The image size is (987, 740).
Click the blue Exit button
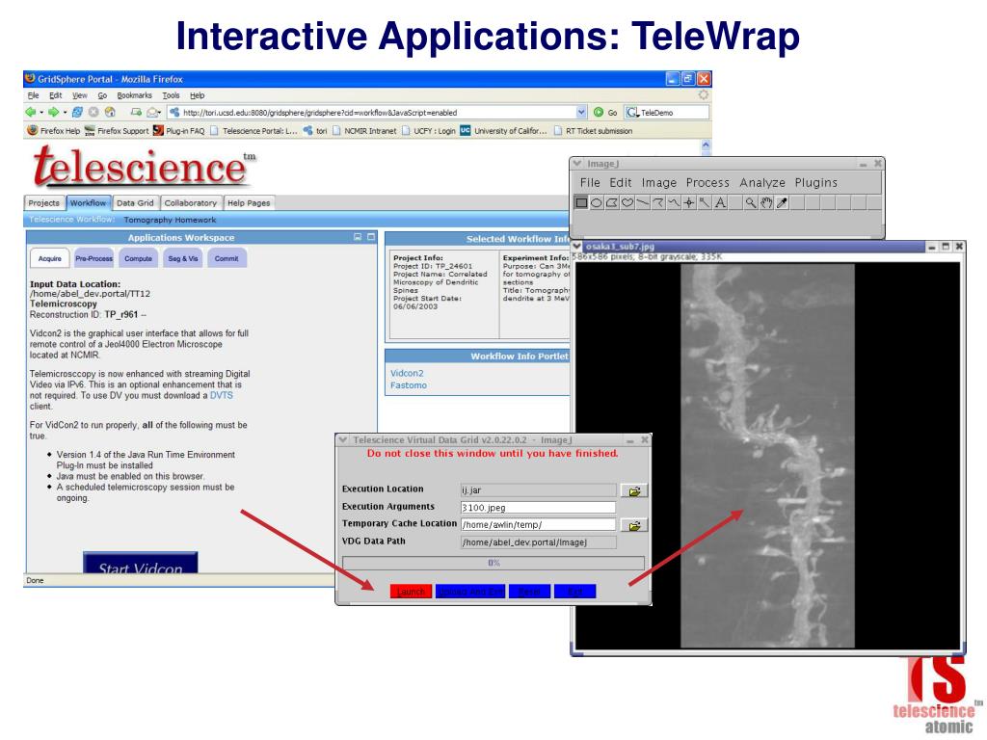coord(574,592)
